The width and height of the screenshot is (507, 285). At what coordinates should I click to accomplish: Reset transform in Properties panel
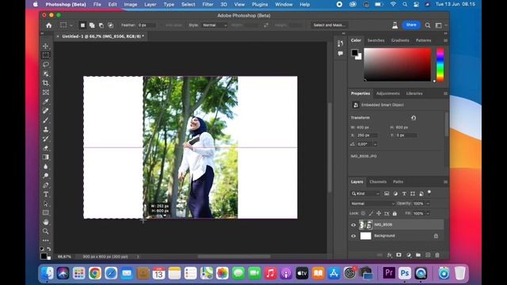coord(414,118)
